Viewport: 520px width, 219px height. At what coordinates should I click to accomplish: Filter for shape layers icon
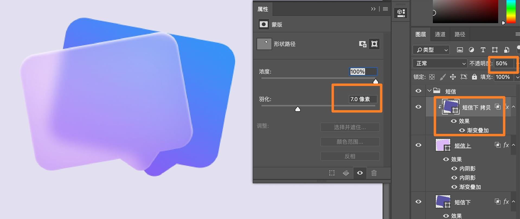495,50
